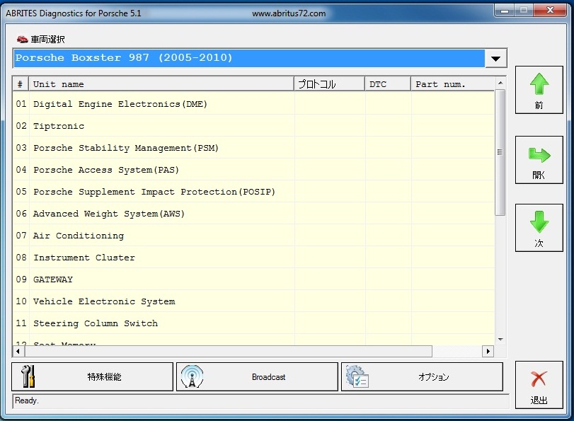Click the red X Exit (退出) button
The image size is (574, 421).
539,385
